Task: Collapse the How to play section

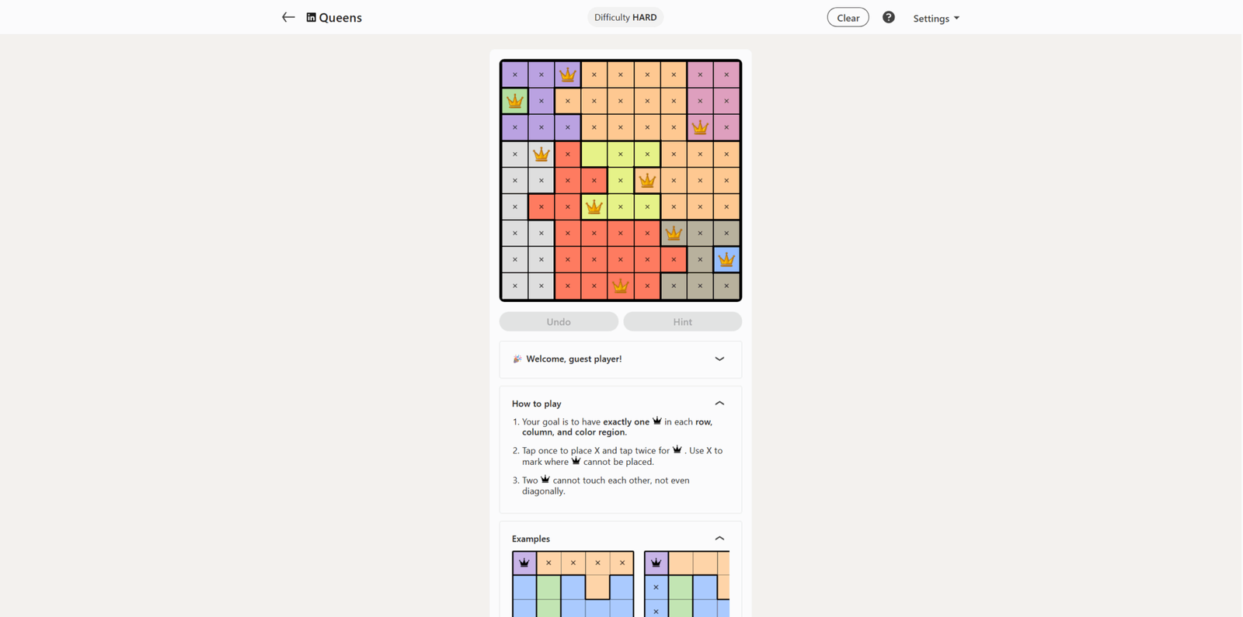Action: click(x=719, y=404)
